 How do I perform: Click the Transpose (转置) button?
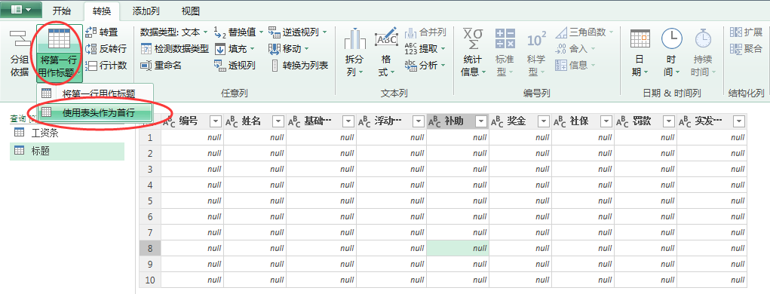[102, 32]
